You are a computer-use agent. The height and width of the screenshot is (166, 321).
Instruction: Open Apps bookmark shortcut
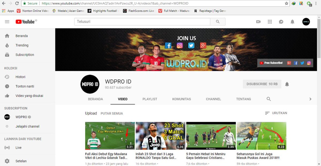(x=8, y=11)
